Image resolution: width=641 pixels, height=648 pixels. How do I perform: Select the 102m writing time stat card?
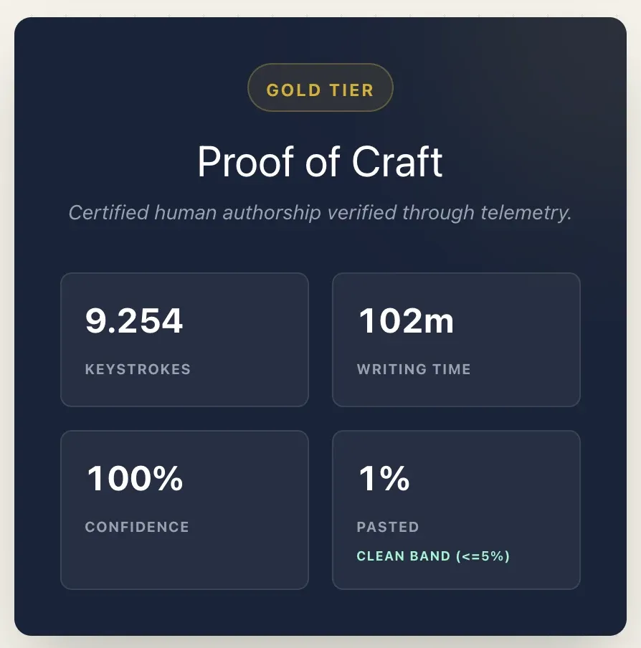click(x=455, y=339)
